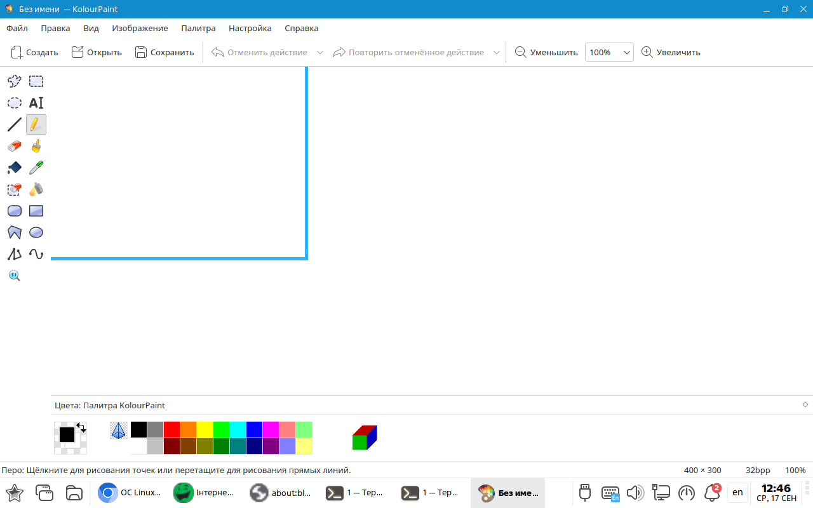The height and width of the screenshot is (508, 813).
Task: Select the transparent color swatch
Action: (x=119, y=431)
